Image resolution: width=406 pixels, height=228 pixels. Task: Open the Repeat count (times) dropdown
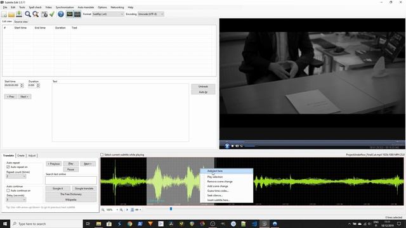(x=16, y=176)
